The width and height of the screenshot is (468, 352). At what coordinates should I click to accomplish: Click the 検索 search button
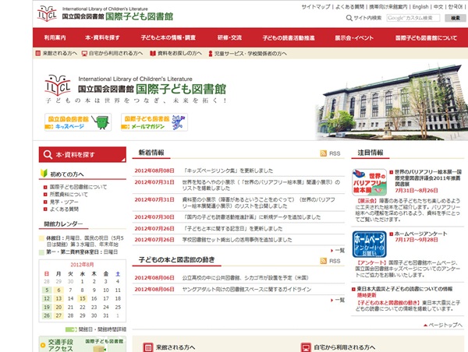(455, 18)
